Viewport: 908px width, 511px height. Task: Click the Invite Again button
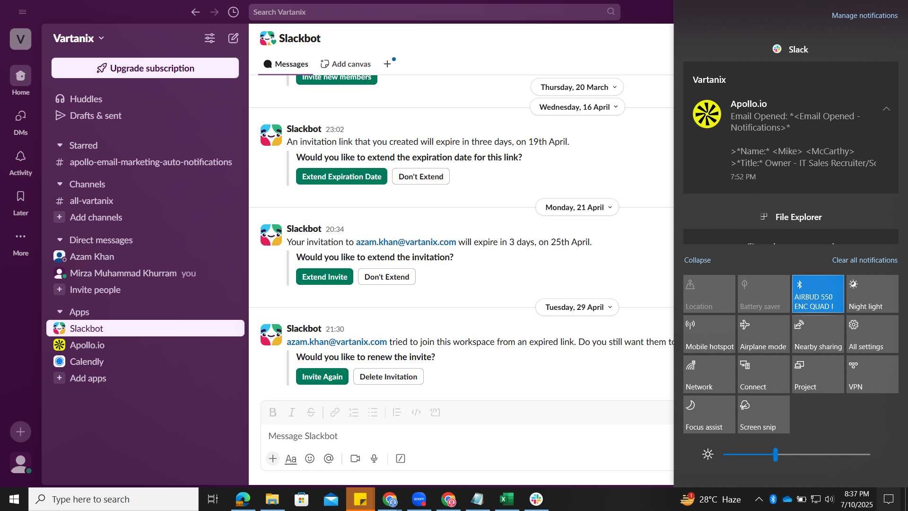(x=322, y=377)
